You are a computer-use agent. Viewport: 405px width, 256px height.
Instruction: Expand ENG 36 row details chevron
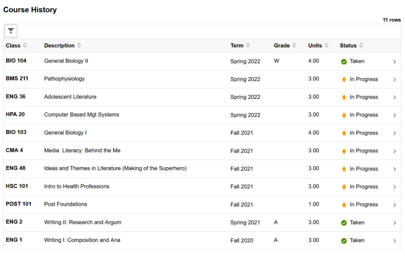click(394, 97)
